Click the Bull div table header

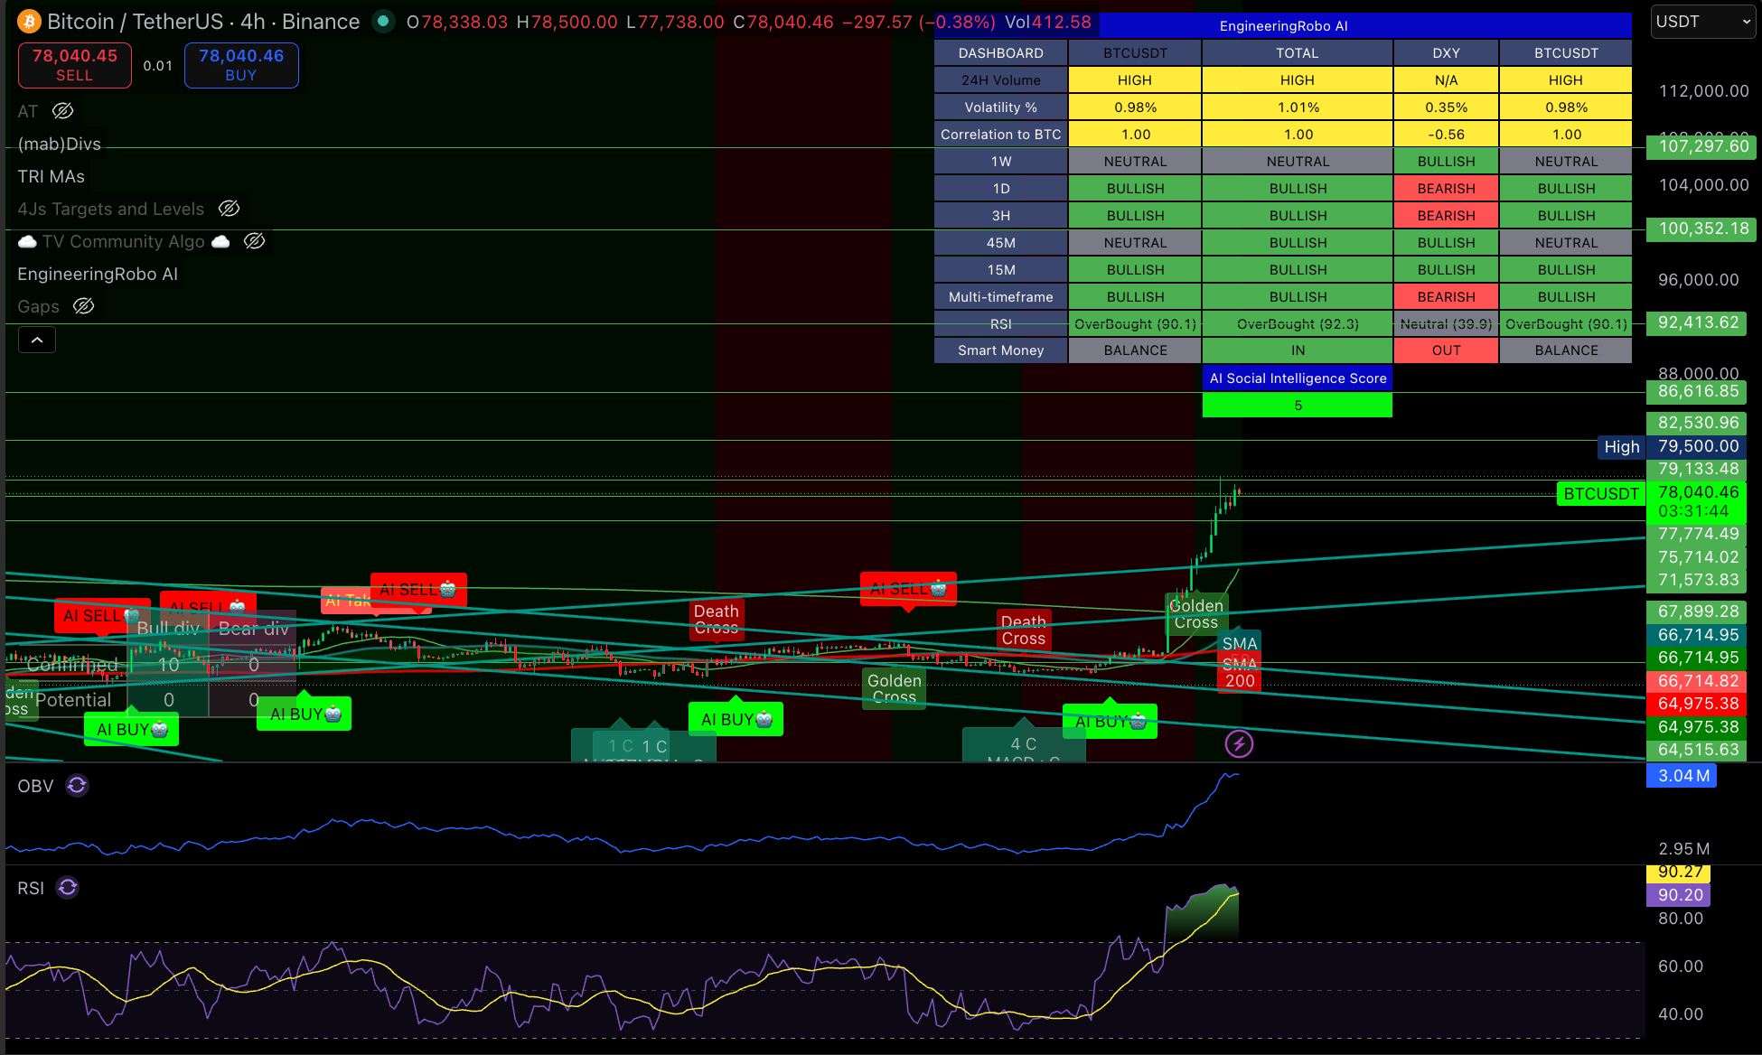click(x=168, y=629)
